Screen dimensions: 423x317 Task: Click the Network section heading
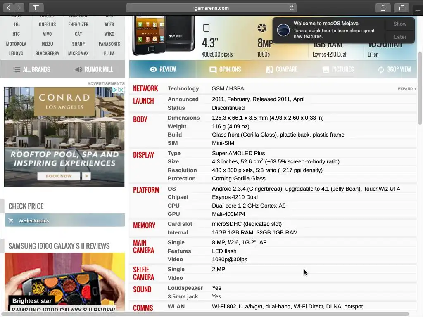click(x=145, y=89)
